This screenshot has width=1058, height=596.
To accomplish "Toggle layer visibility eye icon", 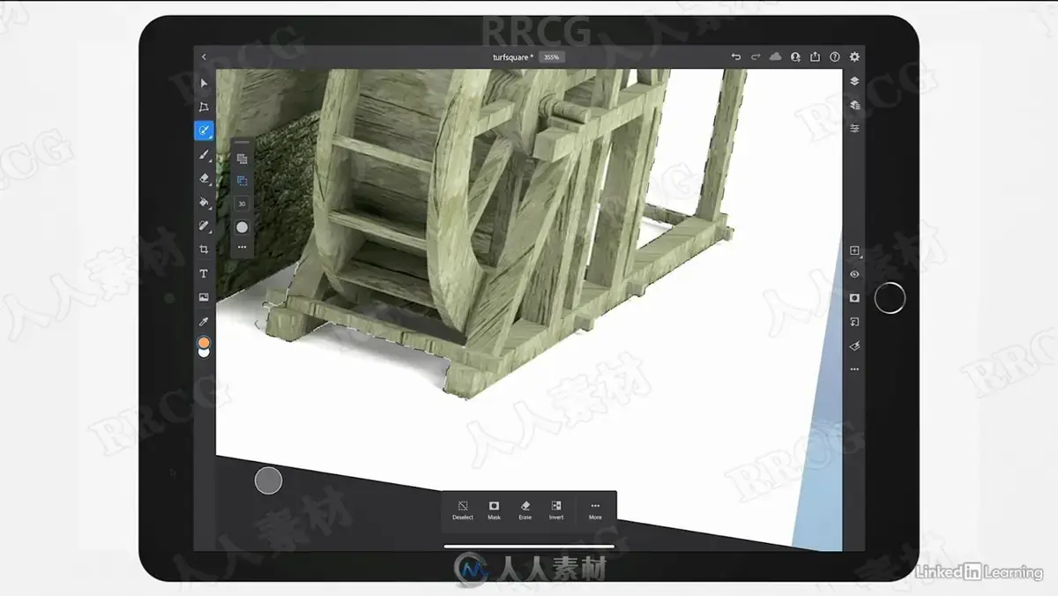I will [x=854, y=274].
